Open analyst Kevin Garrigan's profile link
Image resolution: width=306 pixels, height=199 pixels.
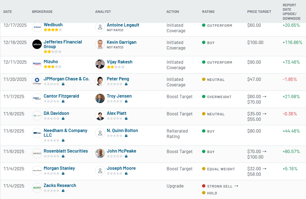[121, 42]
